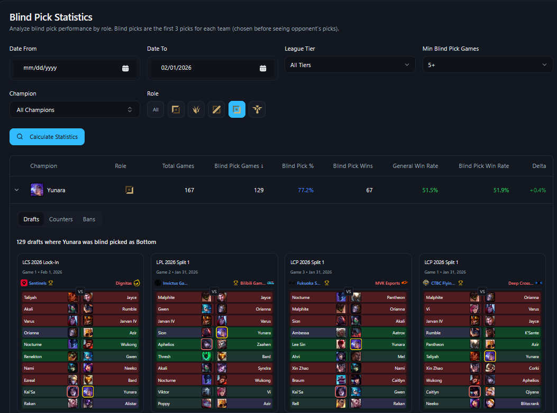Select the Support role filter icon
557x413 pixels.
click(x=257, y=110)
